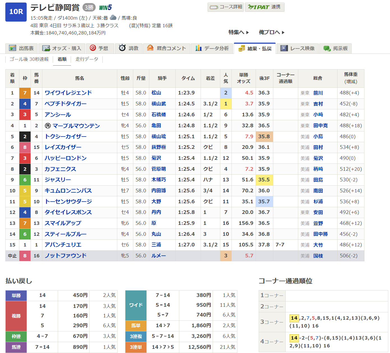Click the WIN5 logo
The height and width of the screenshot is (353, 390).
pyautogui.click(x=105, y=8)
